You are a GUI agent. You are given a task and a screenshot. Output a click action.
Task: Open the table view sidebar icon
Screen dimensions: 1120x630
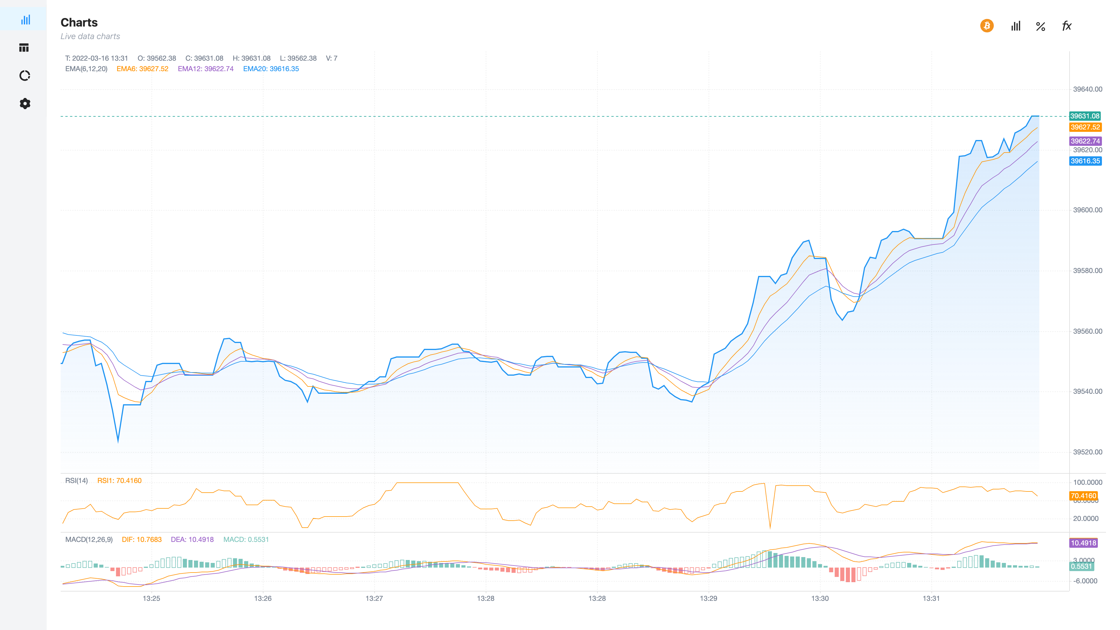(x=24, y=48)
